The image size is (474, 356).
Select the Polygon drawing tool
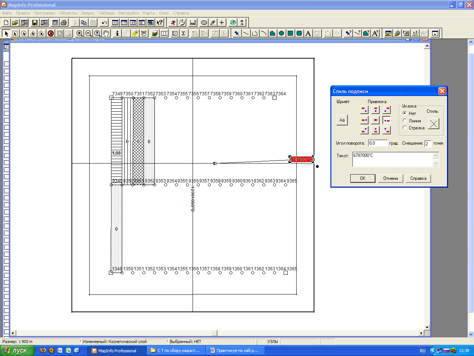[x=272, y=33]
